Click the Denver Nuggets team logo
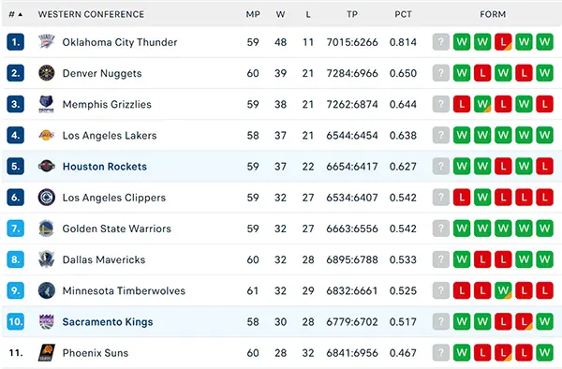562x369 pixels. [x=47, y=73]
